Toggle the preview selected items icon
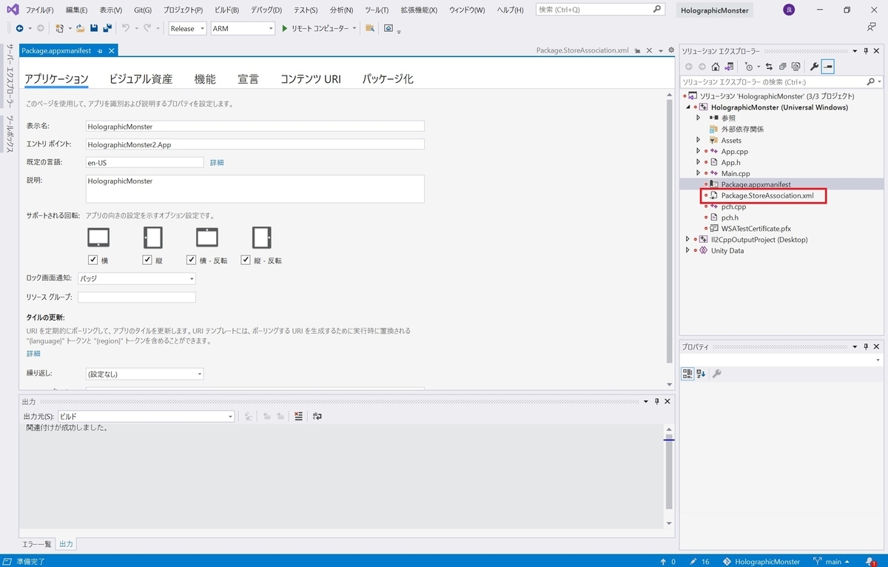Viewport: 888px width, 567px height. [x=828, y=67]
